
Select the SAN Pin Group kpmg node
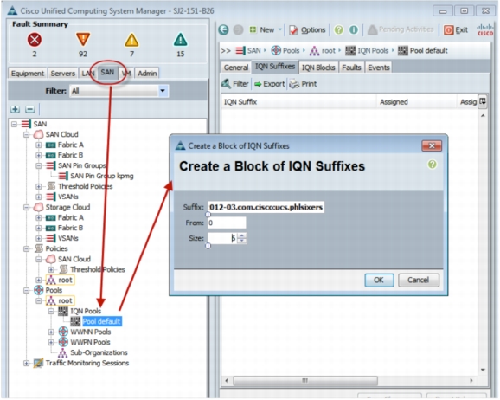102,176
